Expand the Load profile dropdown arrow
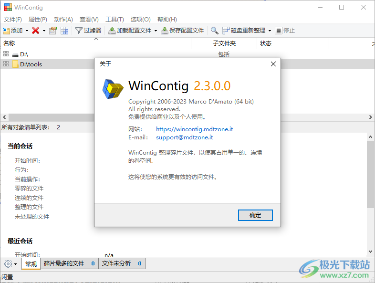Image resolution: width=375 pixels, height=283 pixels. click(x=156, y=31)
